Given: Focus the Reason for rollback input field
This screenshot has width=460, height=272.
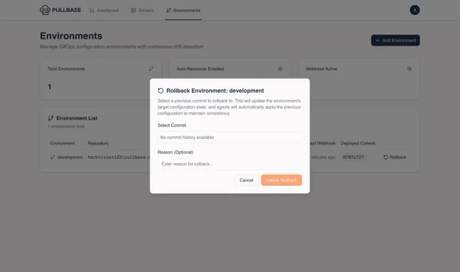Looking at the screenshot, I should (230, 164).
